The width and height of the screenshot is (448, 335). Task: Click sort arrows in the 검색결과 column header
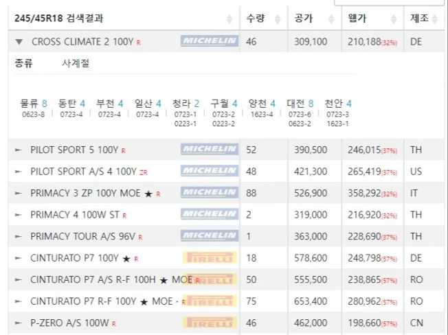[229, 18]
